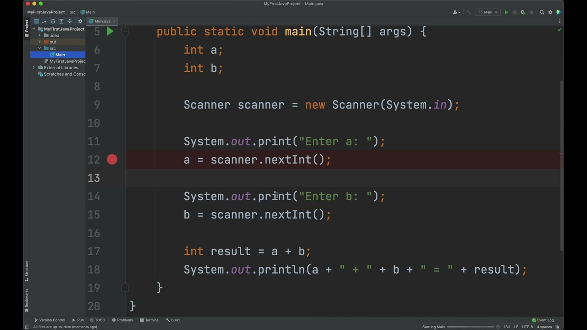Open IDE settings gear icon
Screen dimensions: 587x330
550,12
